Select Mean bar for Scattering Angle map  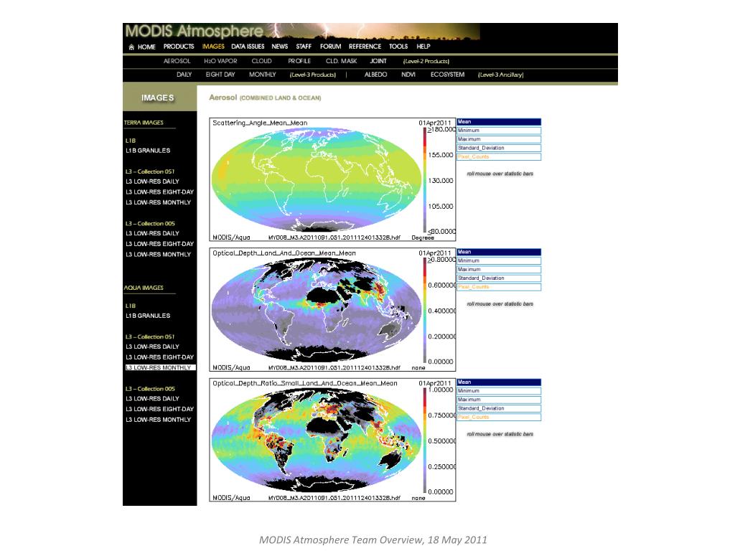pos(499,122)
